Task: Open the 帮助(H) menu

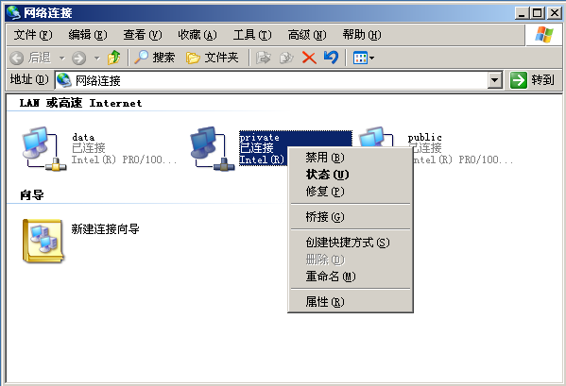Action: 362,35
